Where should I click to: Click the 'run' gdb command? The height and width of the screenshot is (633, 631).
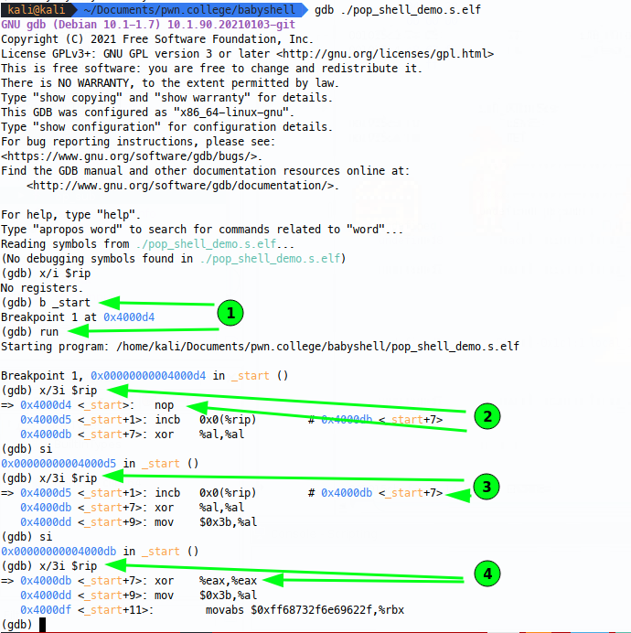pos(49,332)
